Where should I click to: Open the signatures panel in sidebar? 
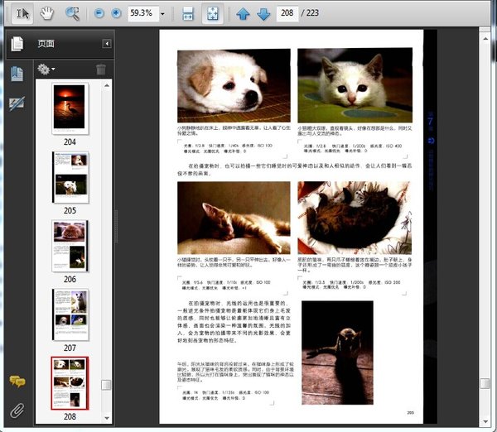pyautogui.click(x=17, y=103)
